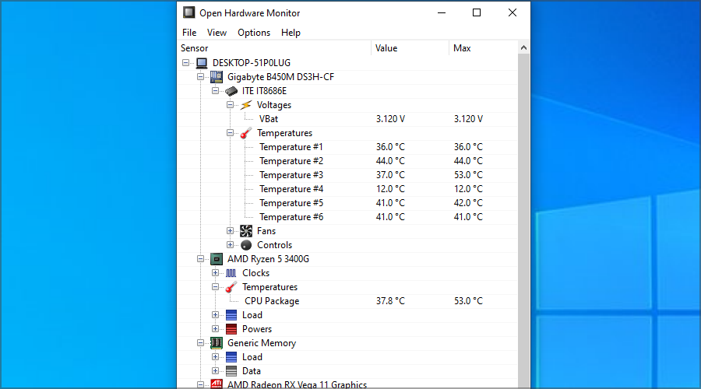This screenshot has width=701, height=389.
Task: Select the AMD Radeon RX Vega 11 Graphics label
Action: [x=297, y=384]
